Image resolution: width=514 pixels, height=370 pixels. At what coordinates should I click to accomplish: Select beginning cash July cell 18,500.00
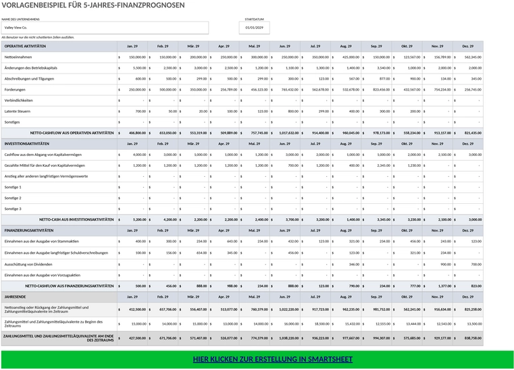(315, 324)
